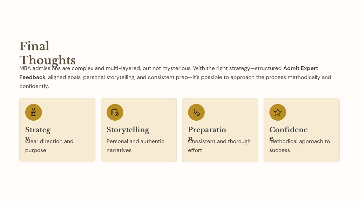359x202 pixels.
Task: Click the Strategy card's heart figure icon
Action: pyautogui.click(x=34, y=112)
